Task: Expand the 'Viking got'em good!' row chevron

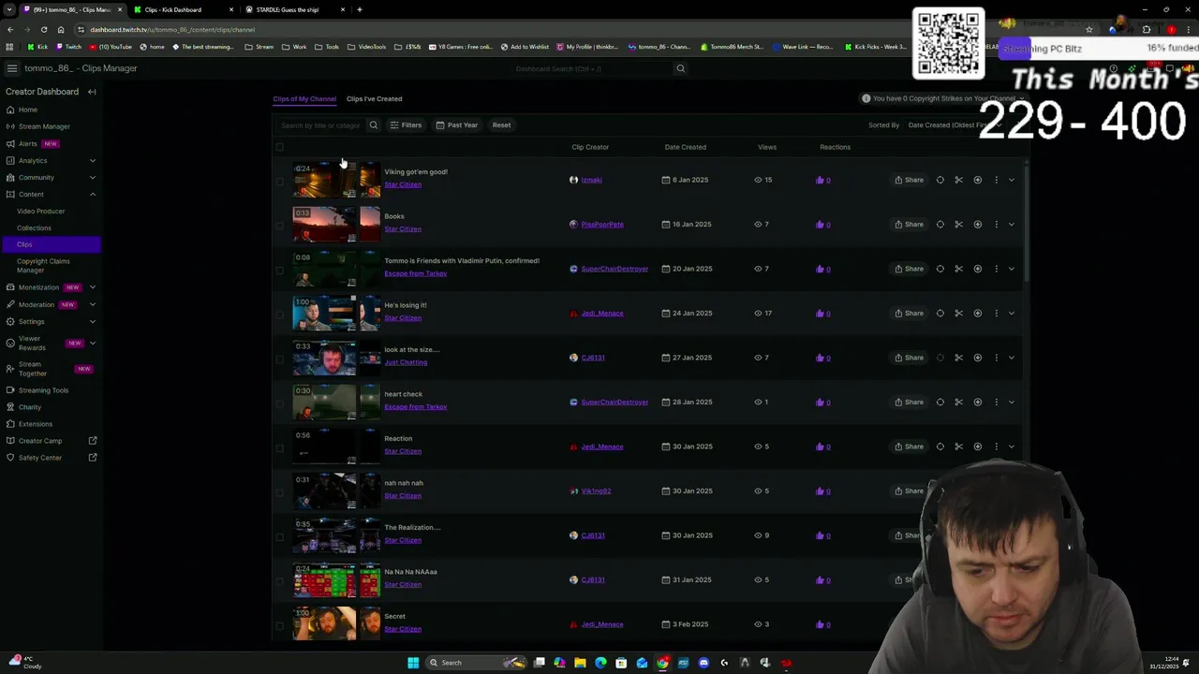Action: [1012, 180]
